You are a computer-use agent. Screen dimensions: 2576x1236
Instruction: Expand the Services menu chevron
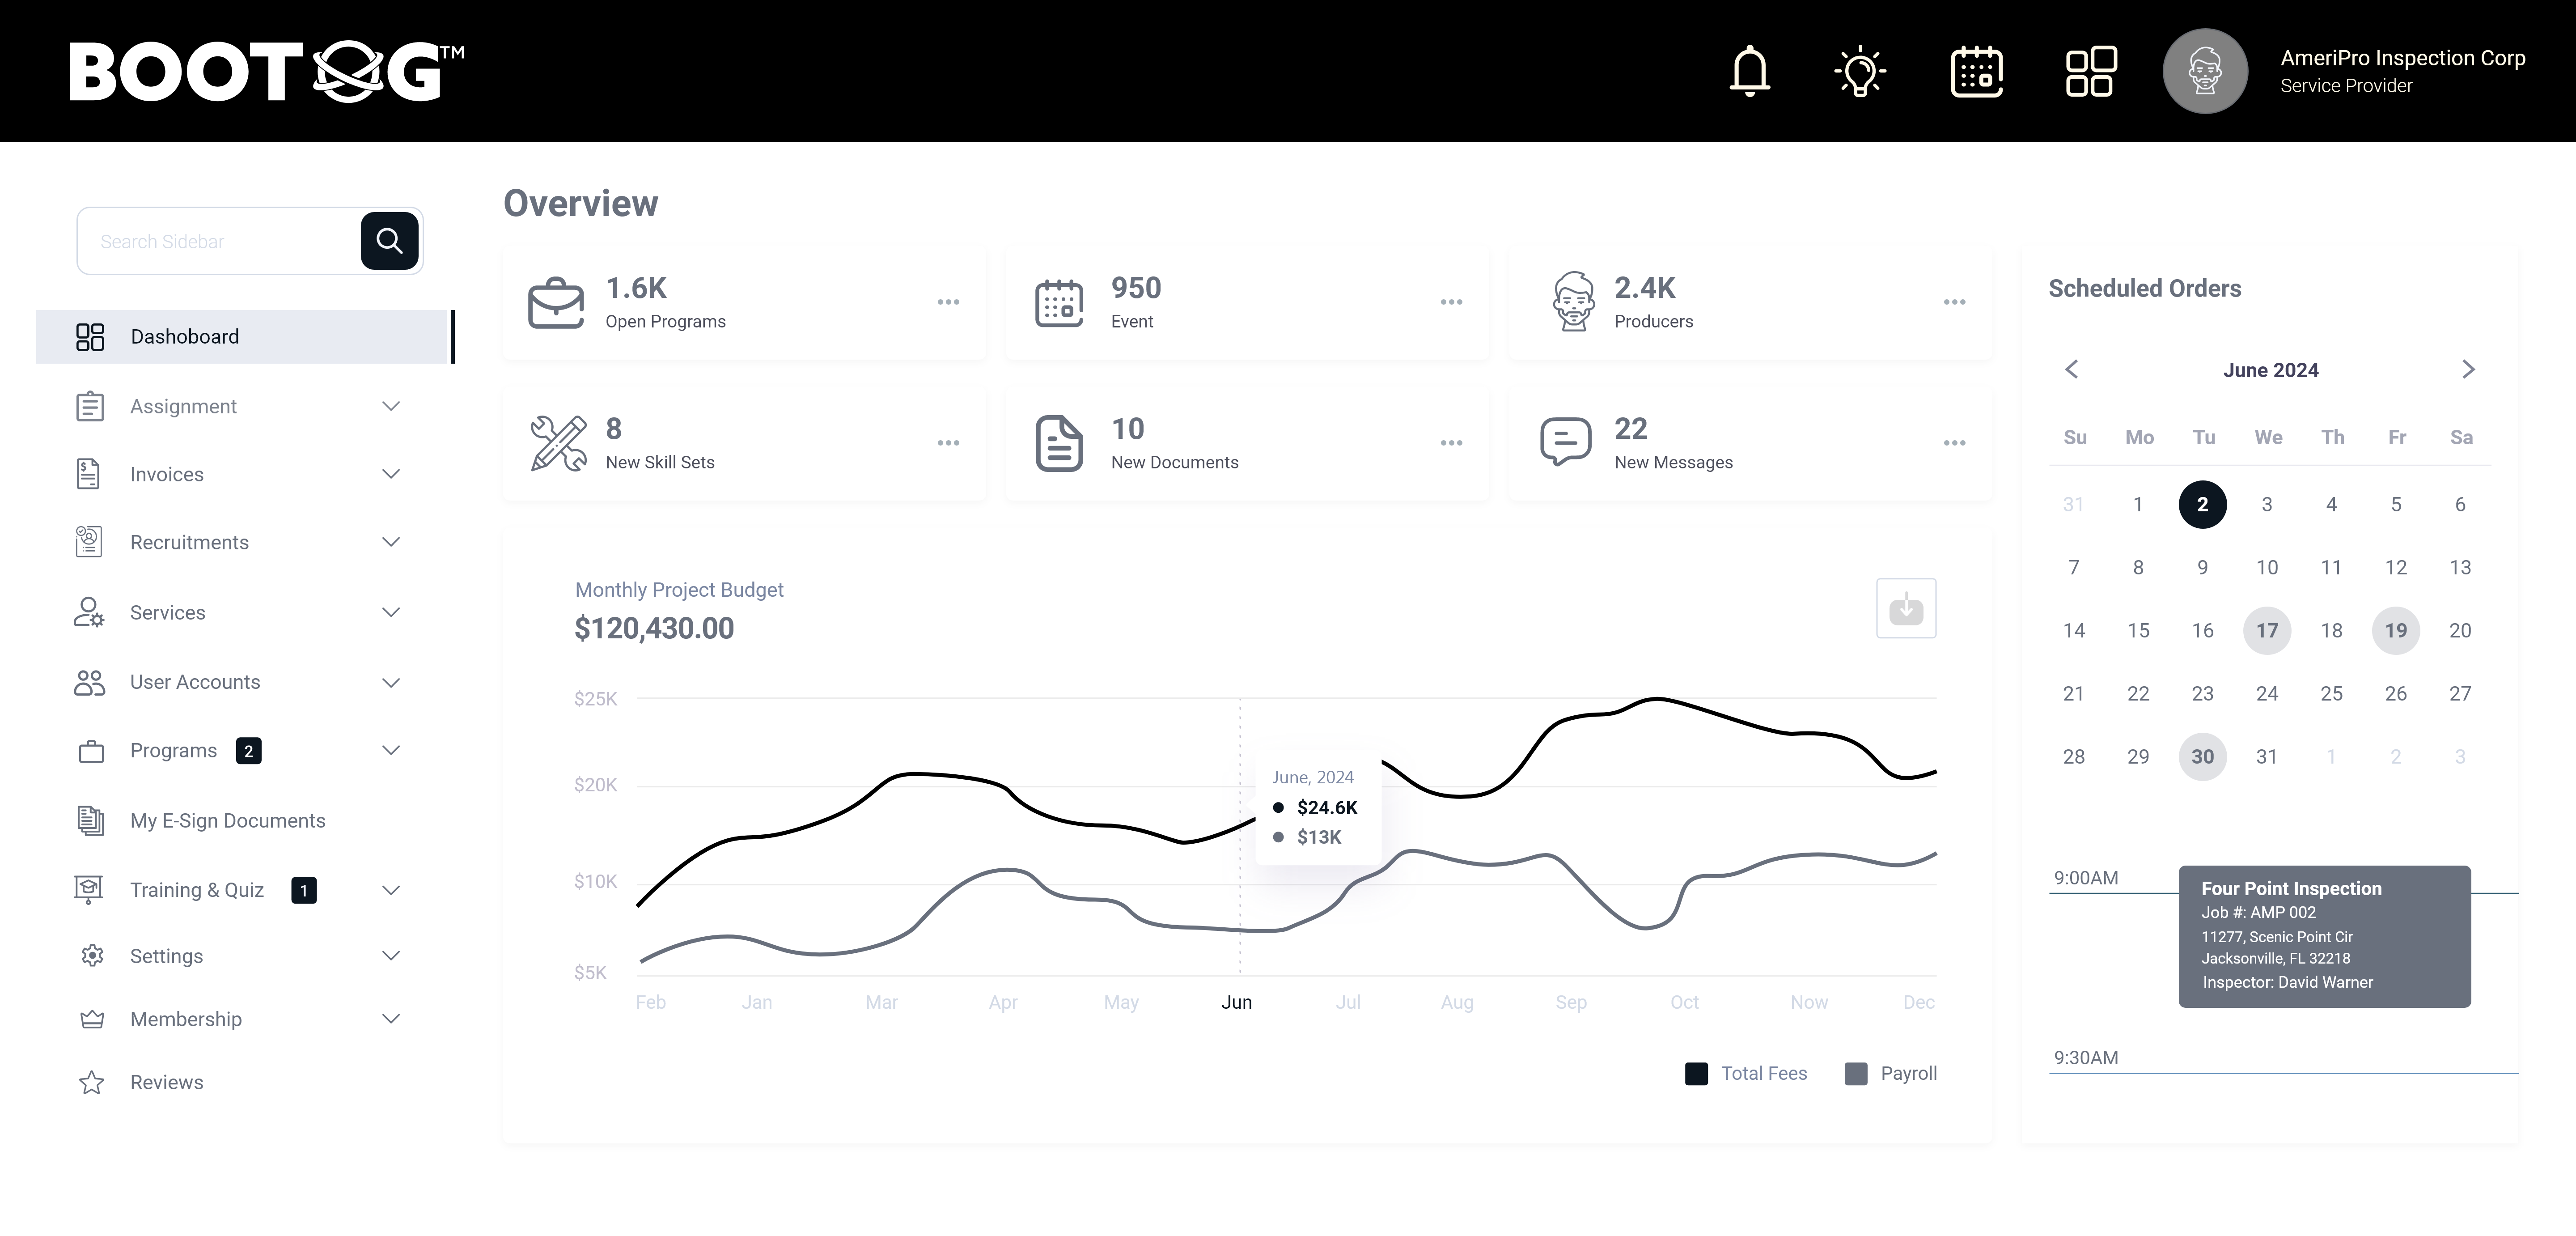pyautogui.click(x=391, y=612)
